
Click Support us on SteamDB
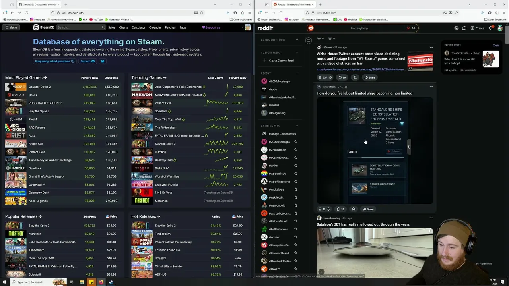211,27
